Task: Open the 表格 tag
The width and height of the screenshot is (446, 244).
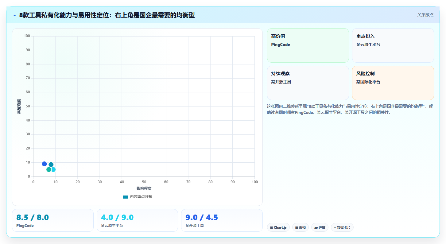Action: [x=300, y=227]
